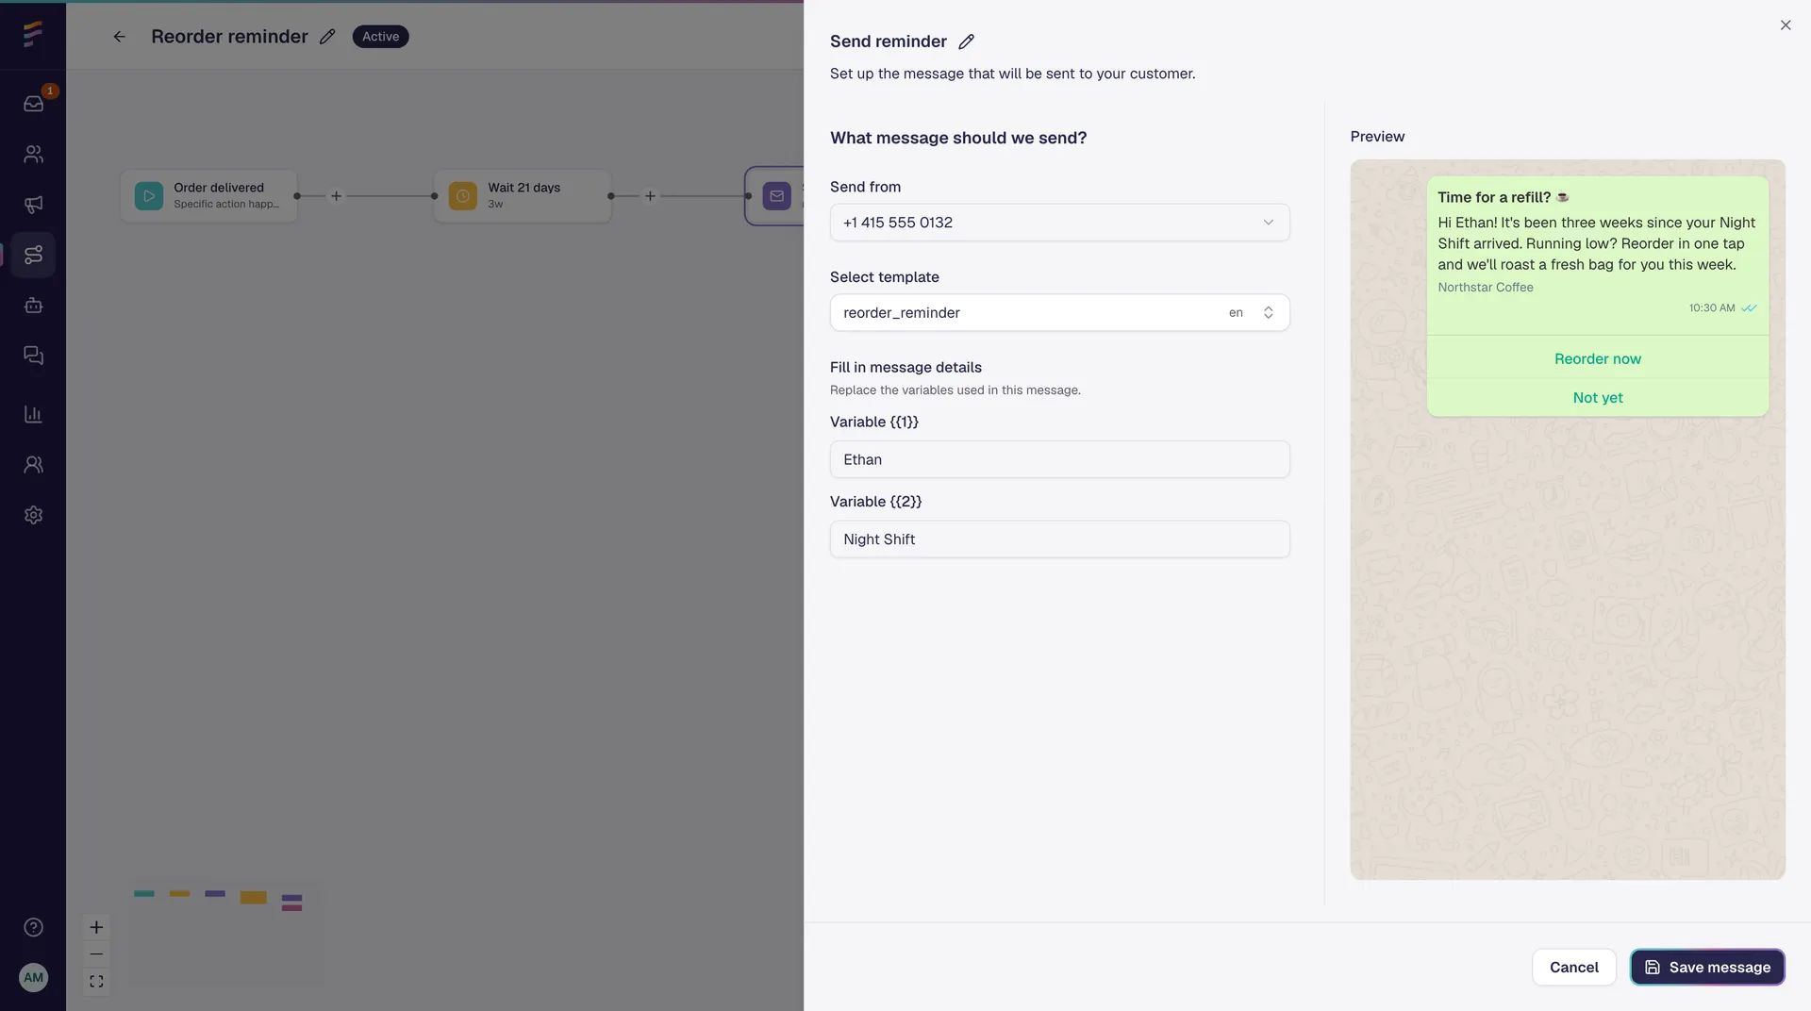Add a step after Wait 21 days
Viewport: 1811px width, 1011px height.
(x=650, y=196)
